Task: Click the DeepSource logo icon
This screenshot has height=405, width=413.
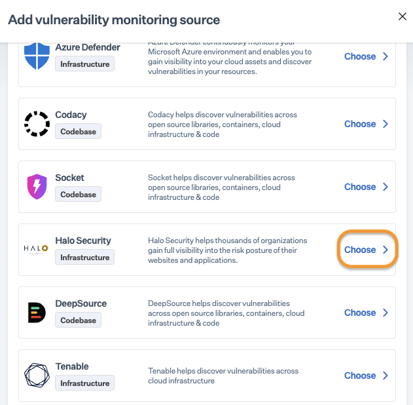Action: click(37, 313)
